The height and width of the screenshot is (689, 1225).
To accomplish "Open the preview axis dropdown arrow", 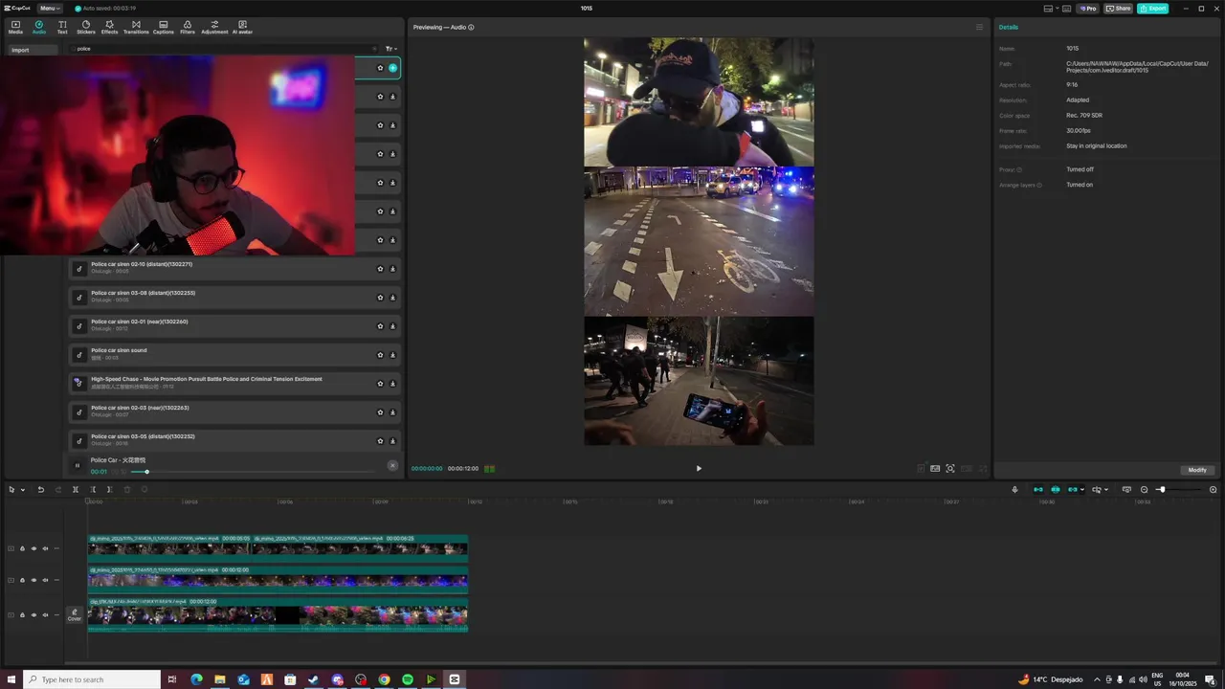I will 1106,490.
